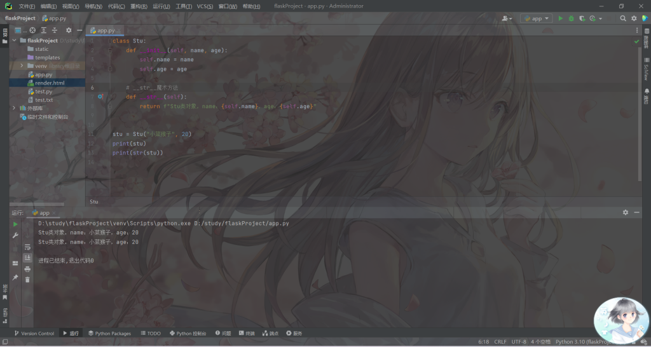Open the app run configuration dropdown

click(536, 18)
